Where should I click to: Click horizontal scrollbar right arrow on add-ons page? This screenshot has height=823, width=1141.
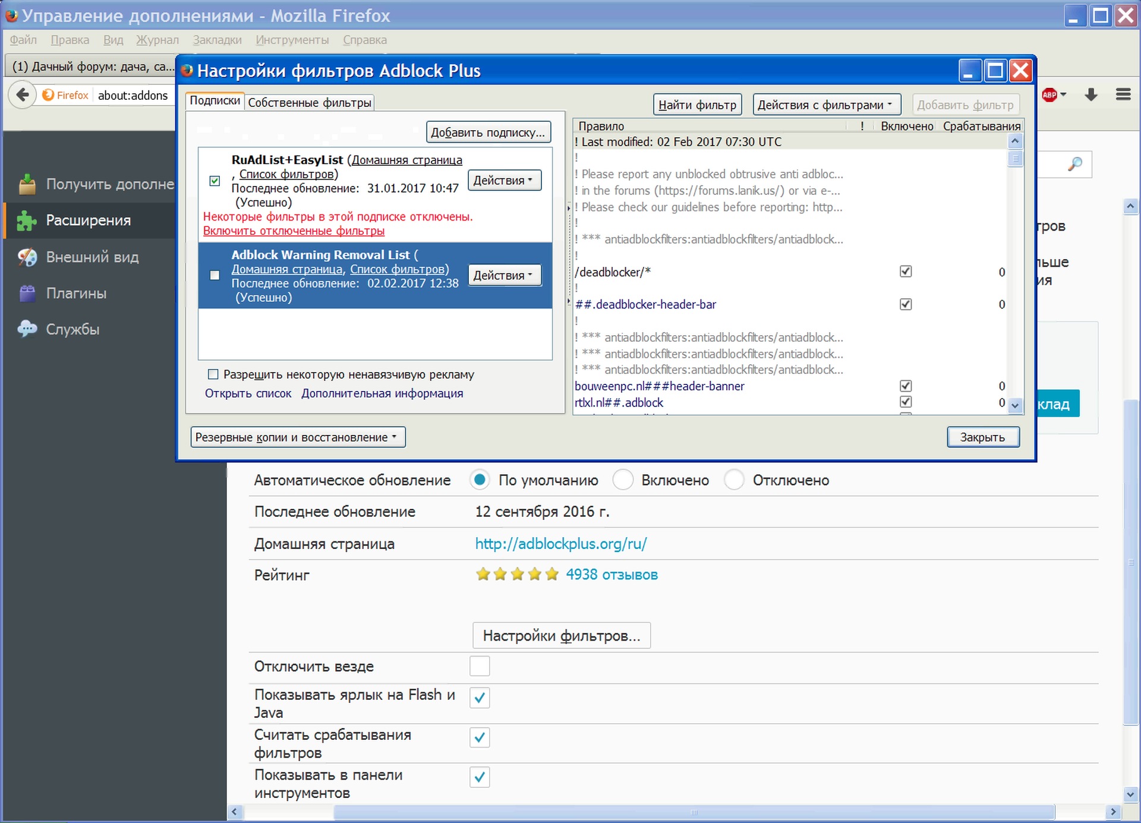tap(1113, 812)
